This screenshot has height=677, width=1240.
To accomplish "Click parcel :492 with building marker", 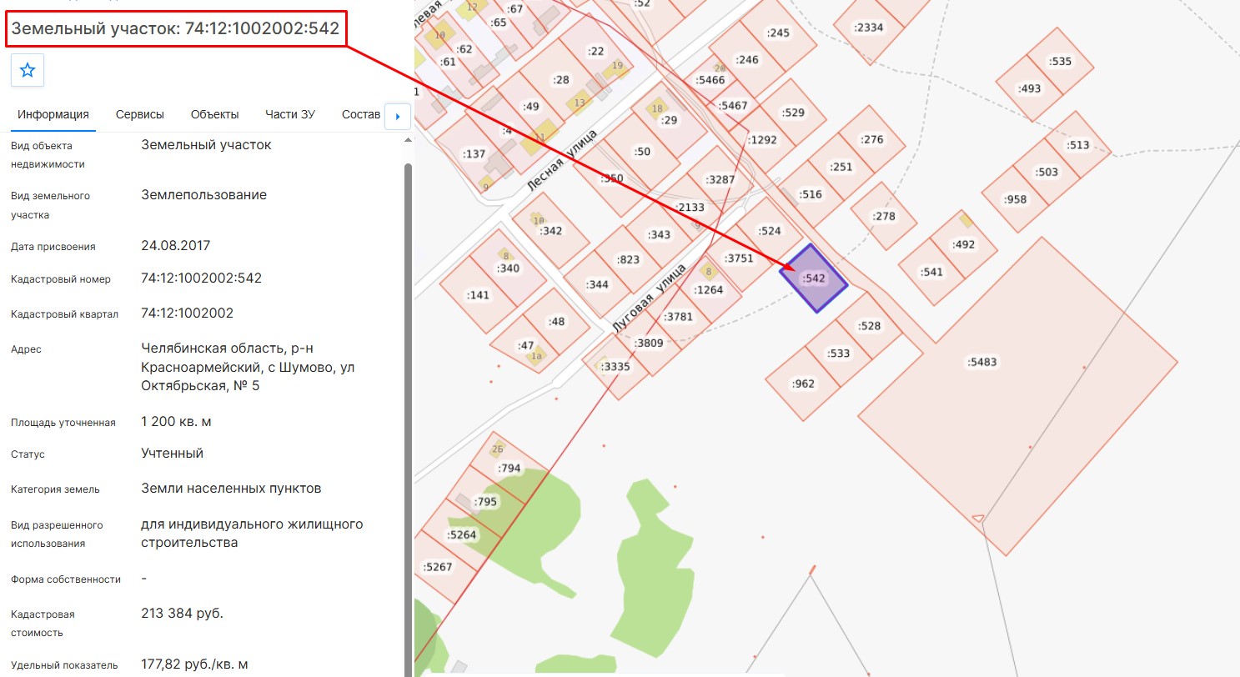I will click(964, 244).
